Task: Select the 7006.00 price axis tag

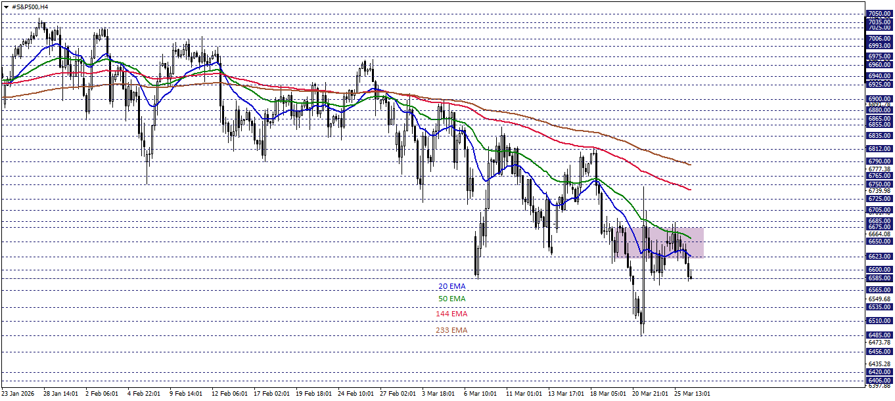Action: coord(879,37)
